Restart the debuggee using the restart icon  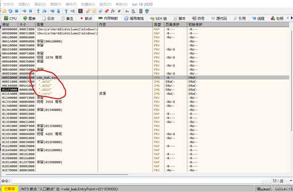pyautogui.click(x=10, y=11)
